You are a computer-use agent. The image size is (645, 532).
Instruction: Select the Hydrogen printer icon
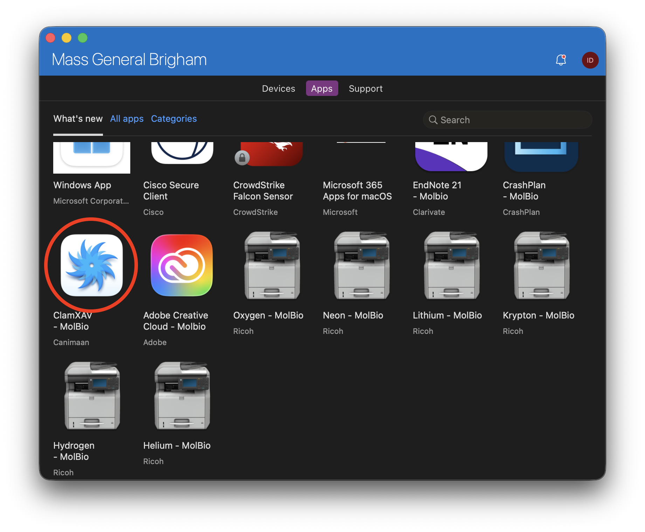[x=92, y=396]
